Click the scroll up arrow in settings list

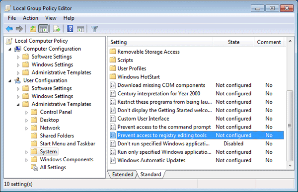(290, 41)
